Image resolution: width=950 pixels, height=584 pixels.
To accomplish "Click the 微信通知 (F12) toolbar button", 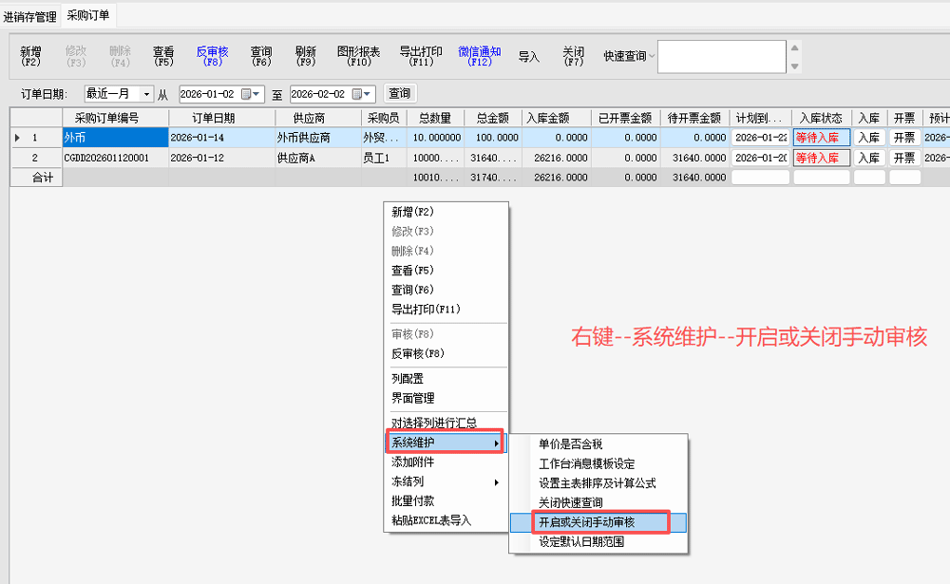I will (x=479, y=56).
